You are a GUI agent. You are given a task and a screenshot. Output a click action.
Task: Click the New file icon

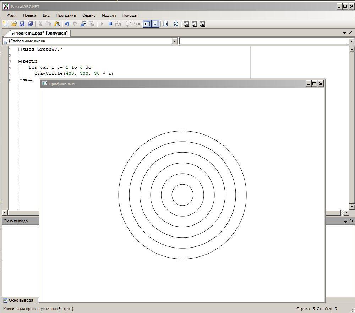point(5,24)
